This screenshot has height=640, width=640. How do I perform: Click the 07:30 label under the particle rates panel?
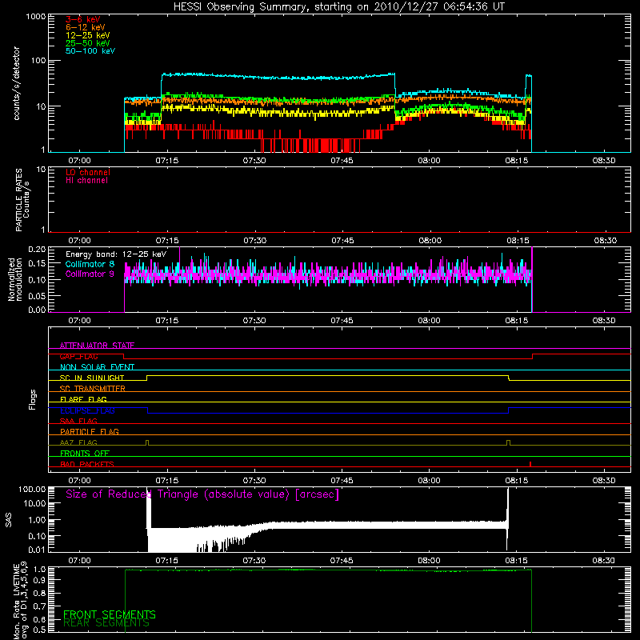tap(255, 241)
